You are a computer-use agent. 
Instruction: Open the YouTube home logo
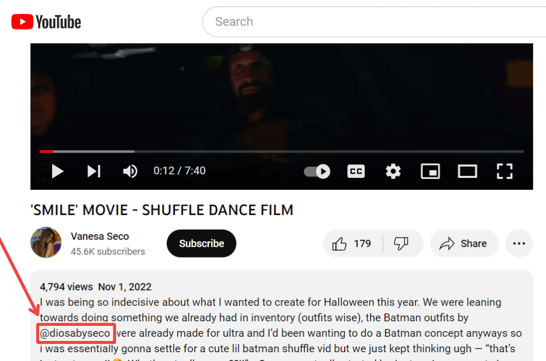click(x=46, y=22)
